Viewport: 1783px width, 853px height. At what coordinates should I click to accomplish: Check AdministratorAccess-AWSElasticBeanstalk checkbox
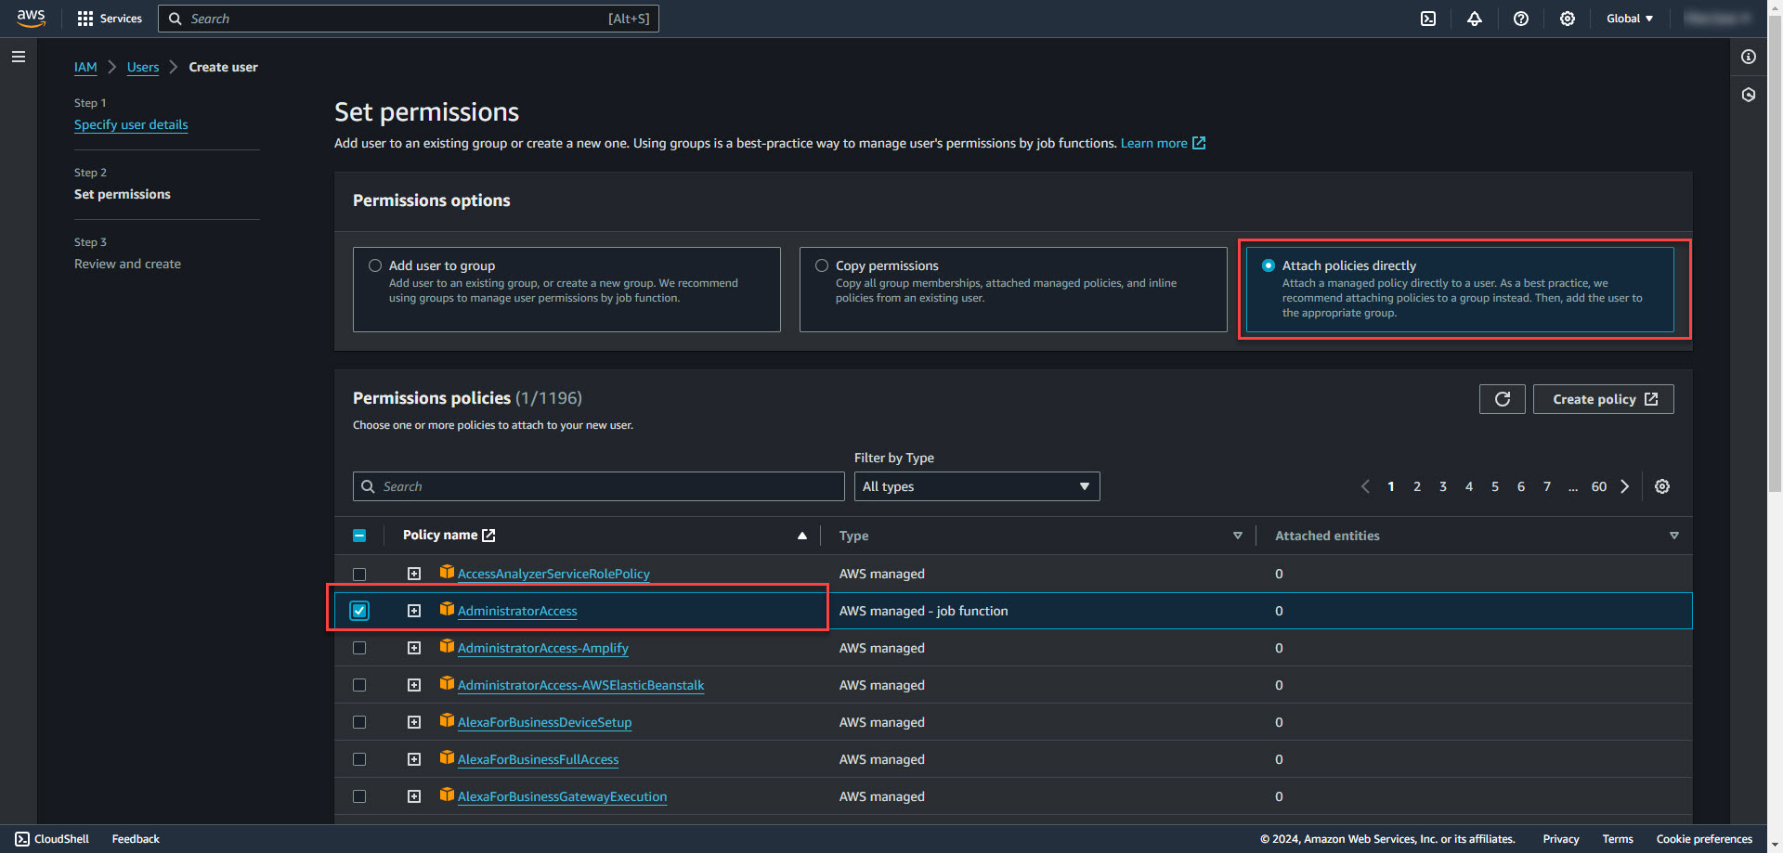(x=359, y=685)
